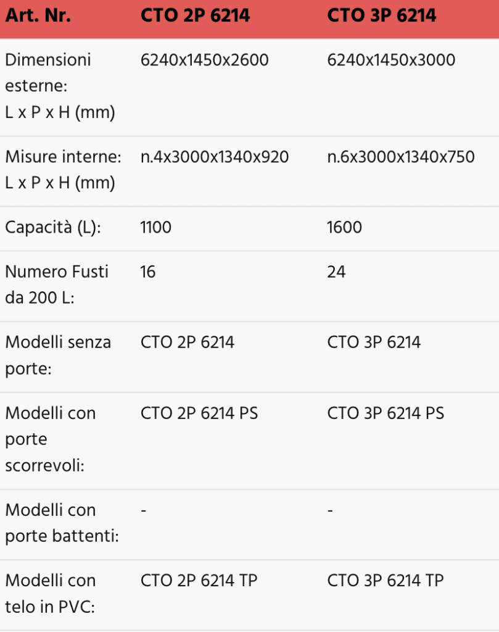Click the 6240x1450x2600 dimensions value

[204, 60]
